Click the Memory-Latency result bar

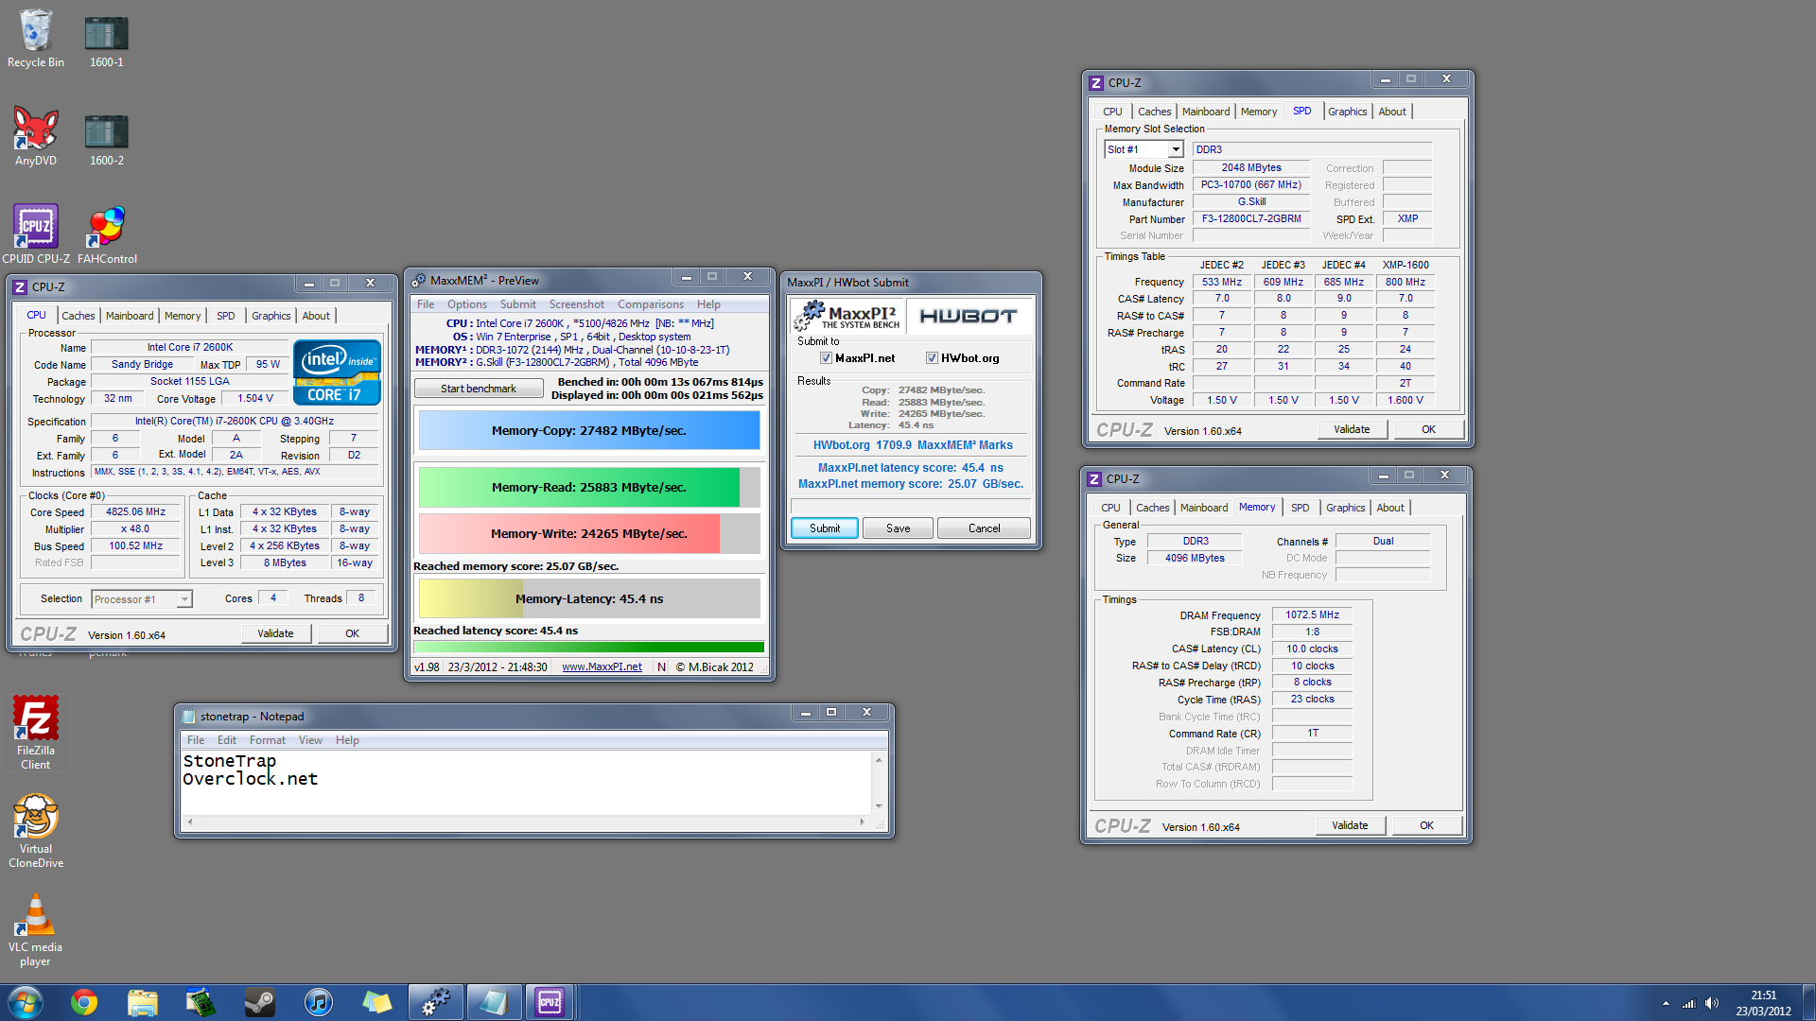pos(589,599)
